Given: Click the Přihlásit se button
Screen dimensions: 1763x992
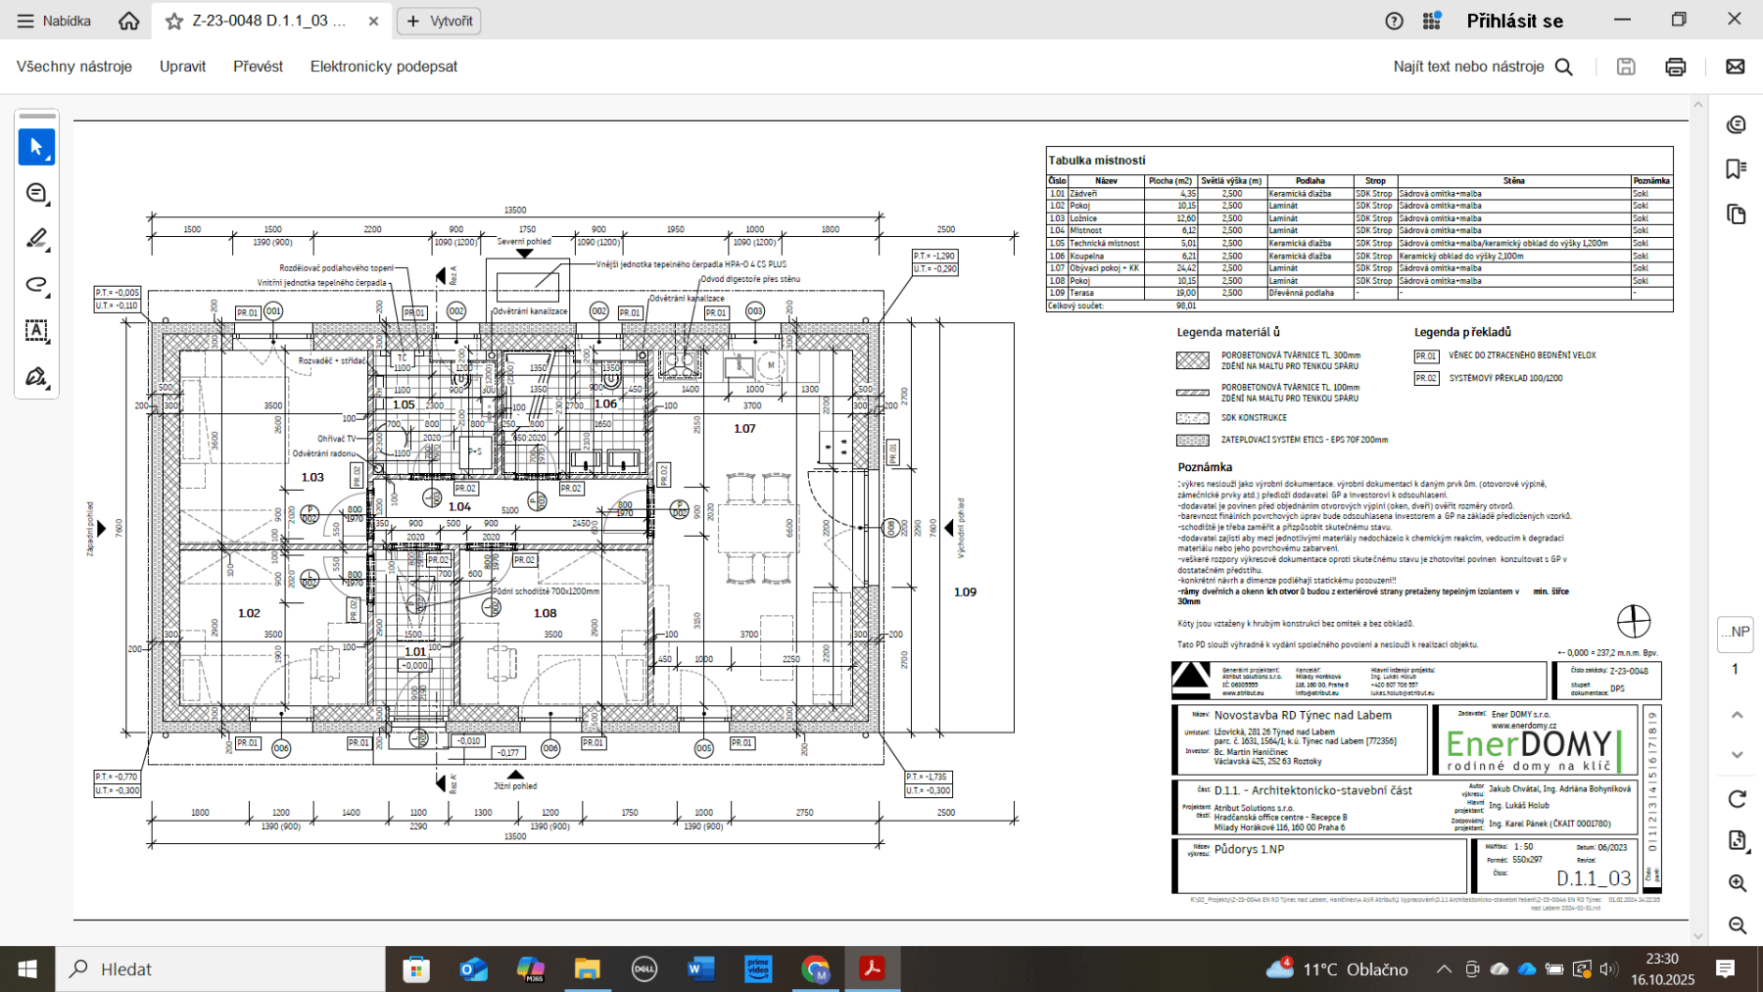Looking at the screenshot, I should [x=1514, y=21].
